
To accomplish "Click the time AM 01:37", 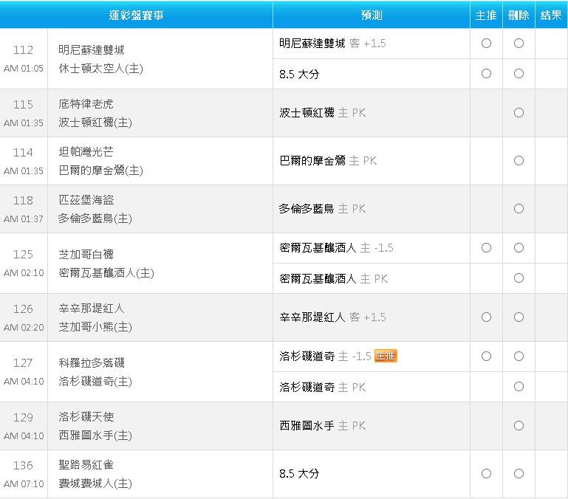I will [24, 219].
